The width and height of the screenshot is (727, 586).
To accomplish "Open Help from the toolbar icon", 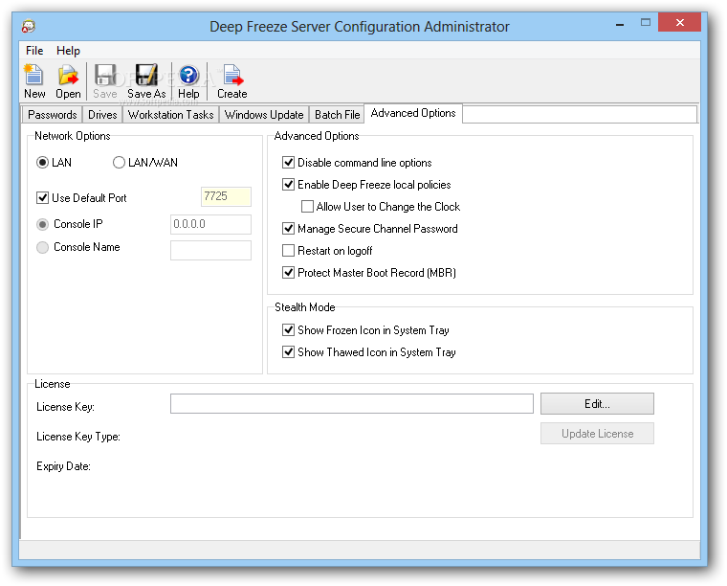I will [188, 81].
